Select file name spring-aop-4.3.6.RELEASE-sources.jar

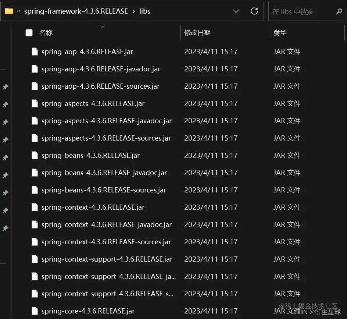(x=100, y=86)
